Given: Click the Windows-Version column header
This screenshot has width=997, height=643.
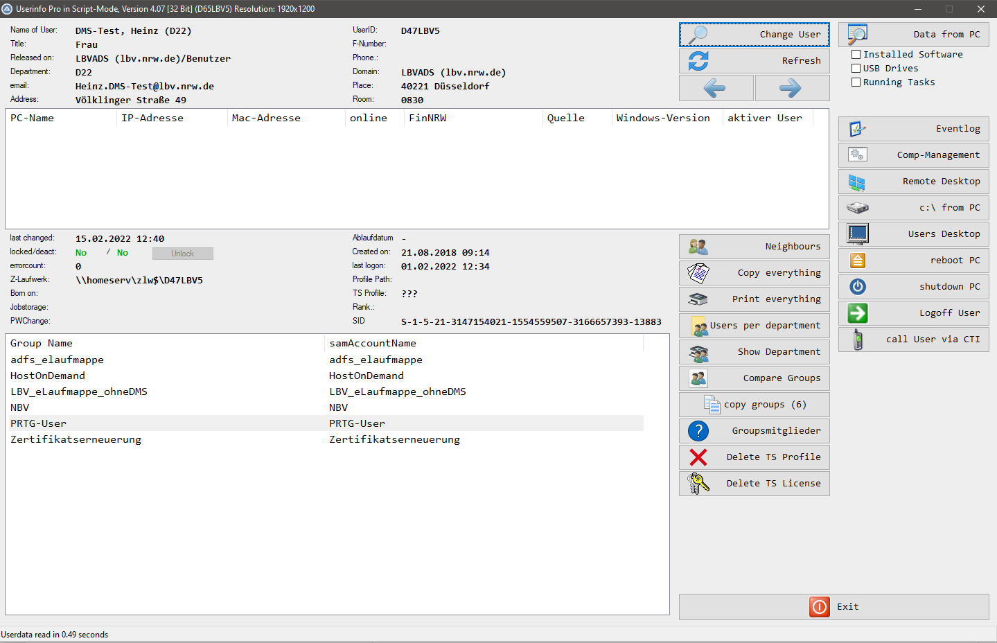Looking at the screenshot, I should [x=667, y=118].
